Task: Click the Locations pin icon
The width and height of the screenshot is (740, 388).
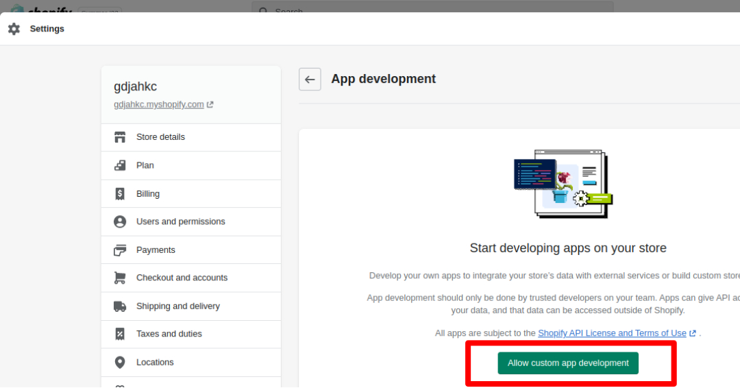Action: (120, 362)
